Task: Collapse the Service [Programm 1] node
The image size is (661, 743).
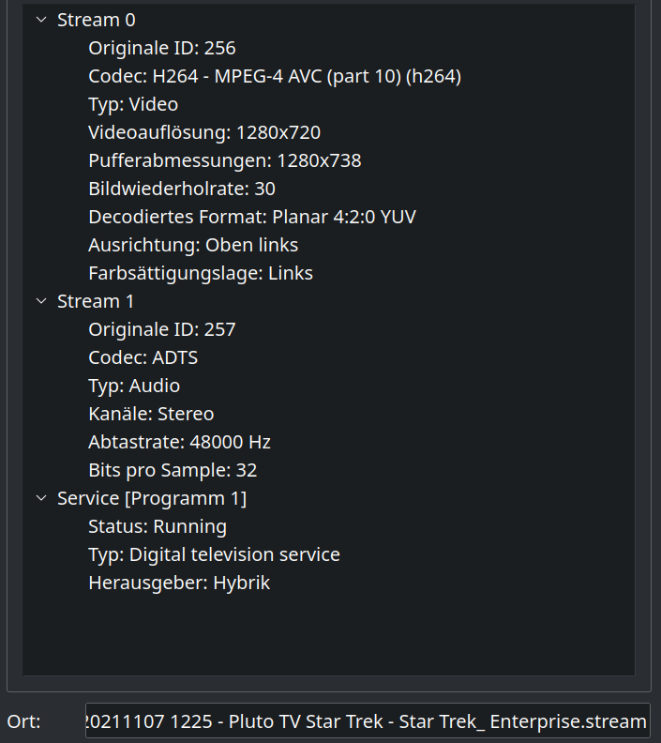Action: tap(40, 498)
